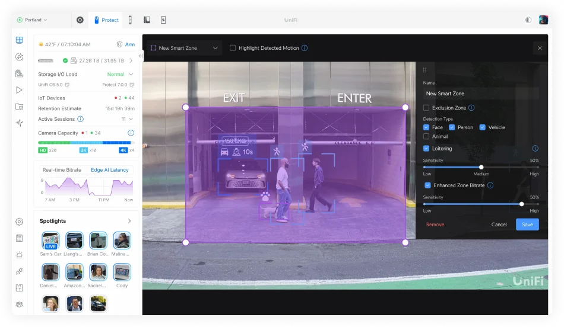
Task: Open the alarm manager siren icon
Action: click(x=20, y=255)
